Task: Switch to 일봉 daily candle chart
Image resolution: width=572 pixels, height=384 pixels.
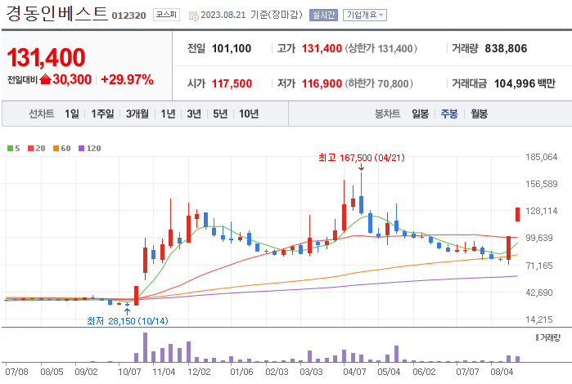Action: [421, 114]
